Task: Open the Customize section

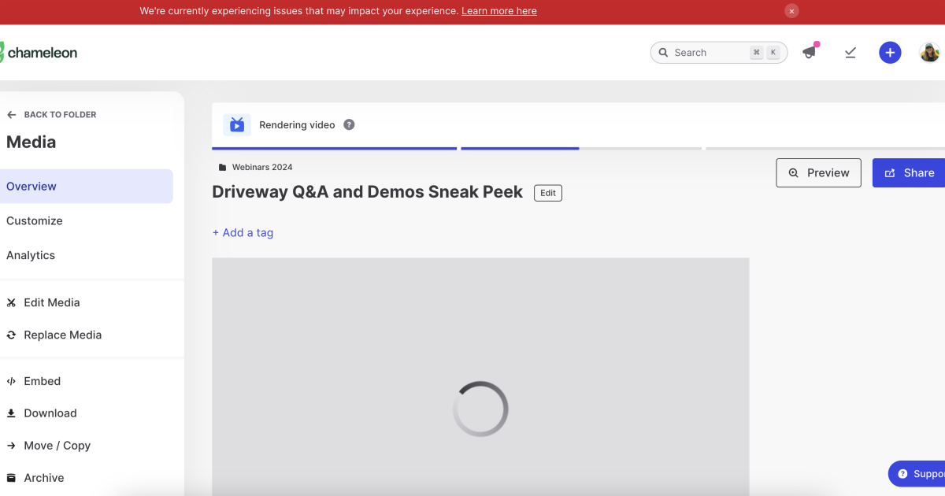Action: click(x=35, y=221)
